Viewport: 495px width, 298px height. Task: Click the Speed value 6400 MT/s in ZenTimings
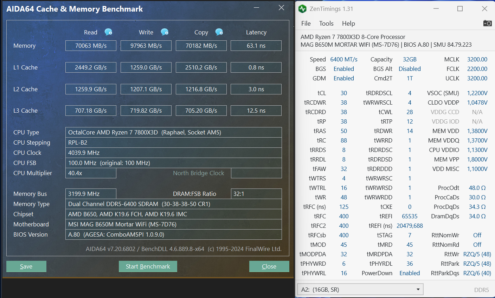344,59
